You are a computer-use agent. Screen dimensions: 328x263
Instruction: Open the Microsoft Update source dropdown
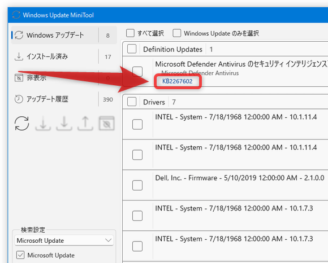tap(64, 240)
